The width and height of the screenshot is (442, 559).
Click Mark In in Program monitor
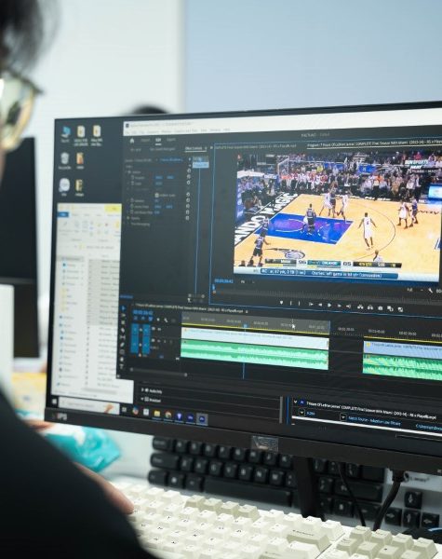coord(290,303)
